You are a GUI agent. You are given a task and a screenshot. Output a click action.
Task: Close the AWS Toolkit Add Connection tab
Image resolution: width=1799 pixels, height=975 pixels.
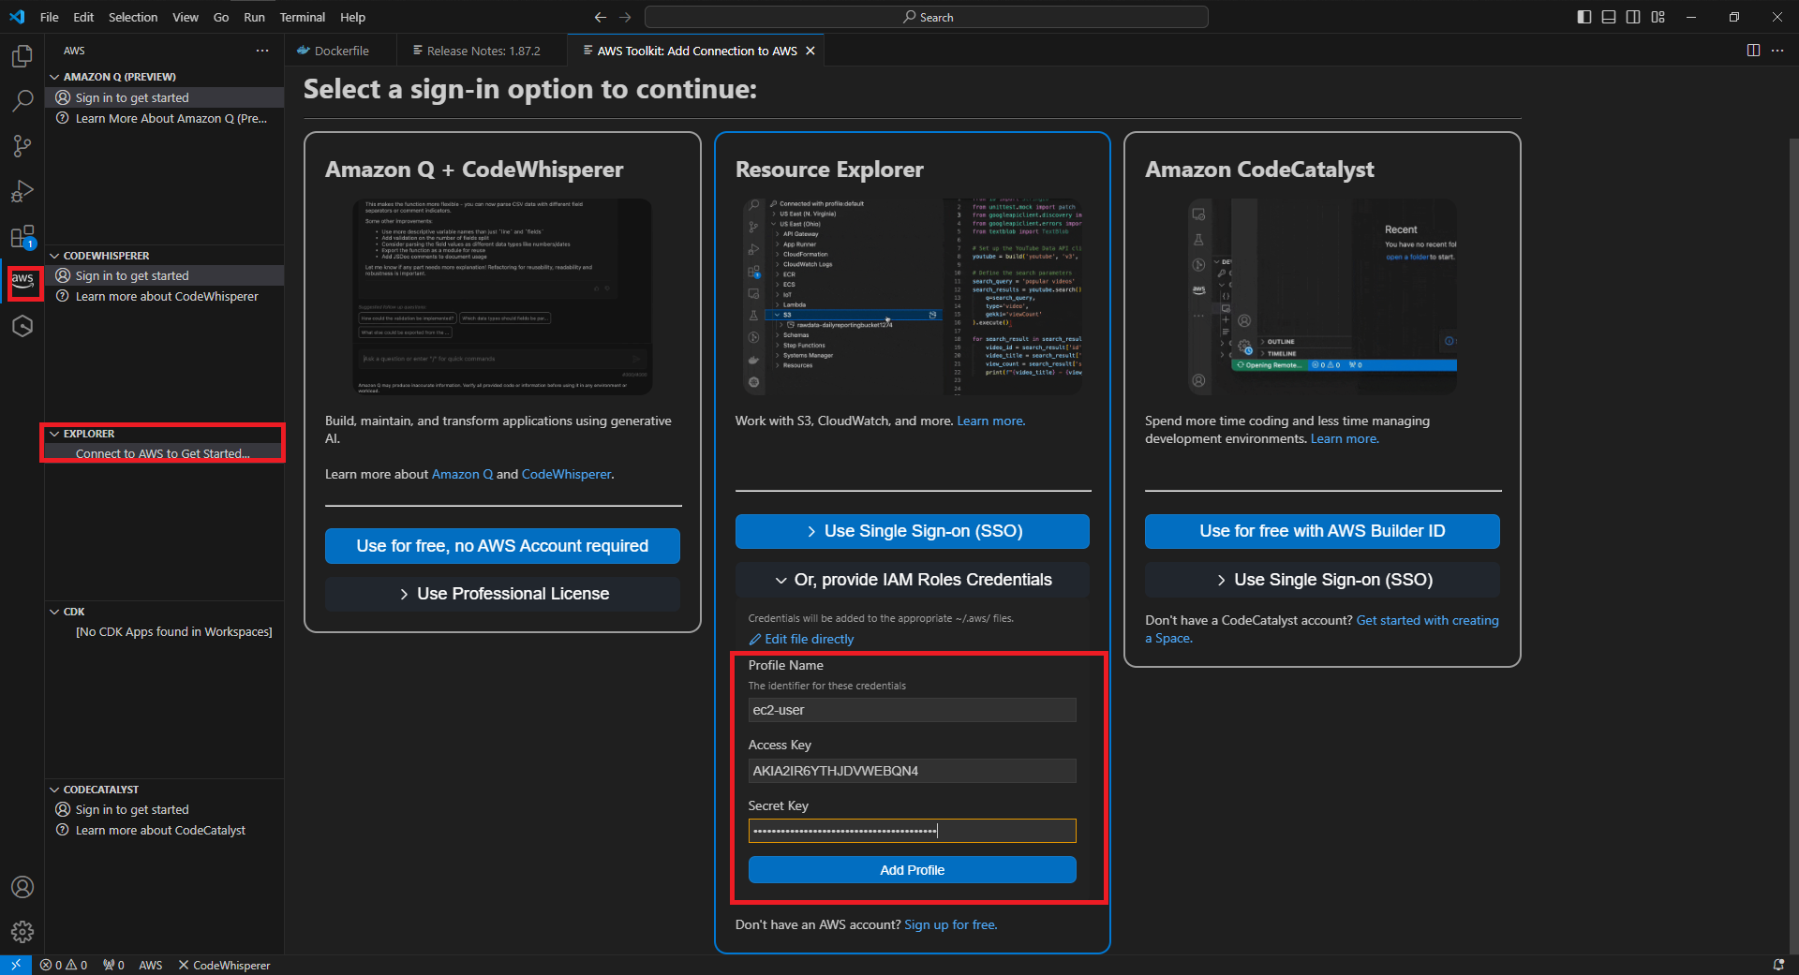point(810,51)
